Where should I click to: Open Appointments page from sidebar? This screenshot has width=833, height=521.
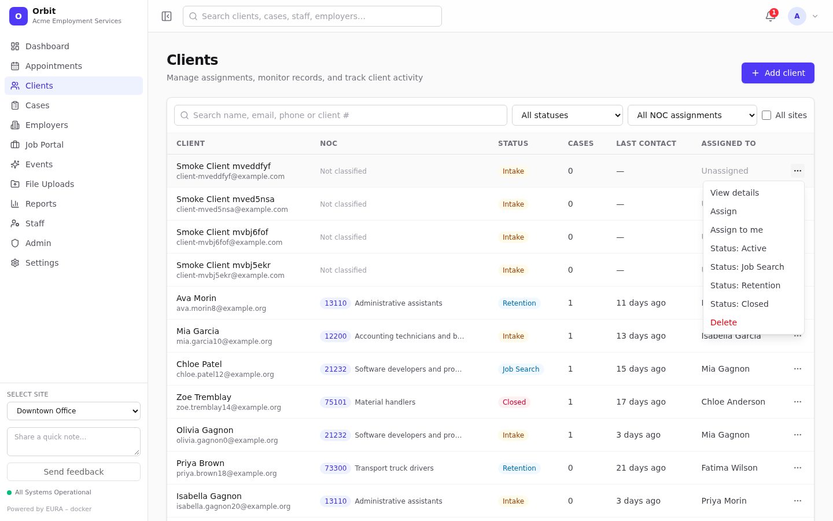pos(73,66)
